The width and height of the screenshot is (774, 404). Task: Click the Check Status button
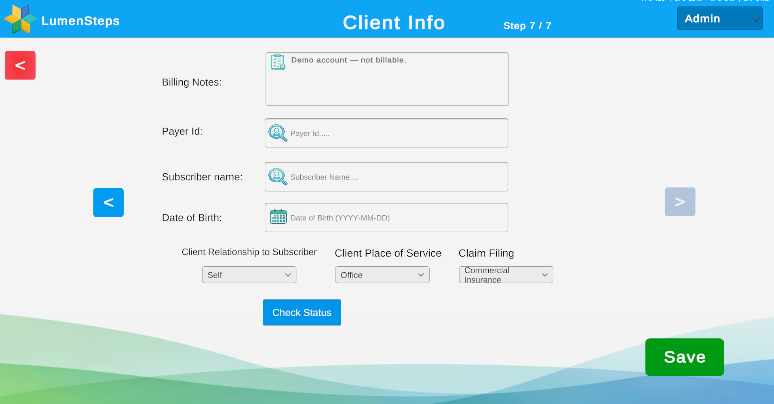coord(302,312)
